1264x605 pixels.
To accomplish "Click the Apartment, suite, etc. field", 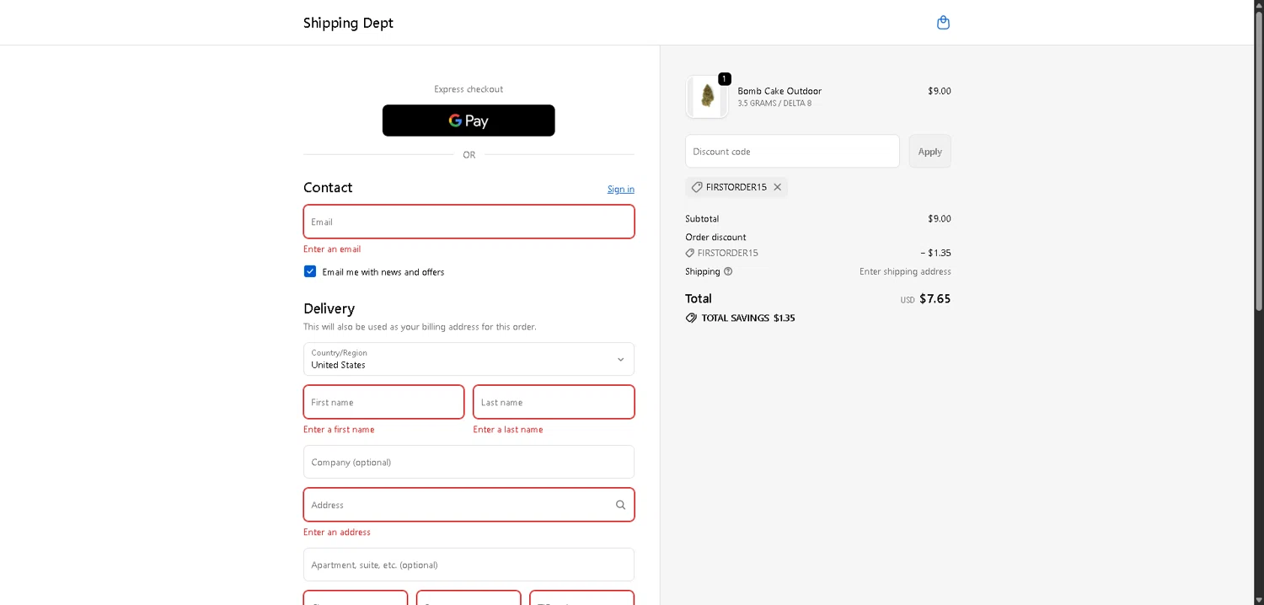I will tap(469, 565).
